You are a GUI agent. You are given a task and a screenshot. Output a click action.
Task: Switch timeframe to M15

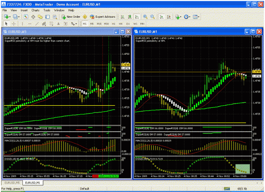(x=99, y=24)
